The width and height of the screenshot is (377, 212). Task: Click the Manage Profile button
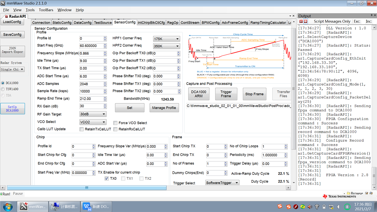(x=164, y=108)
